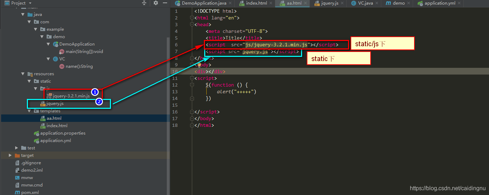
Task: Close the jquery.js editor tab
Action: coord(342,3)
